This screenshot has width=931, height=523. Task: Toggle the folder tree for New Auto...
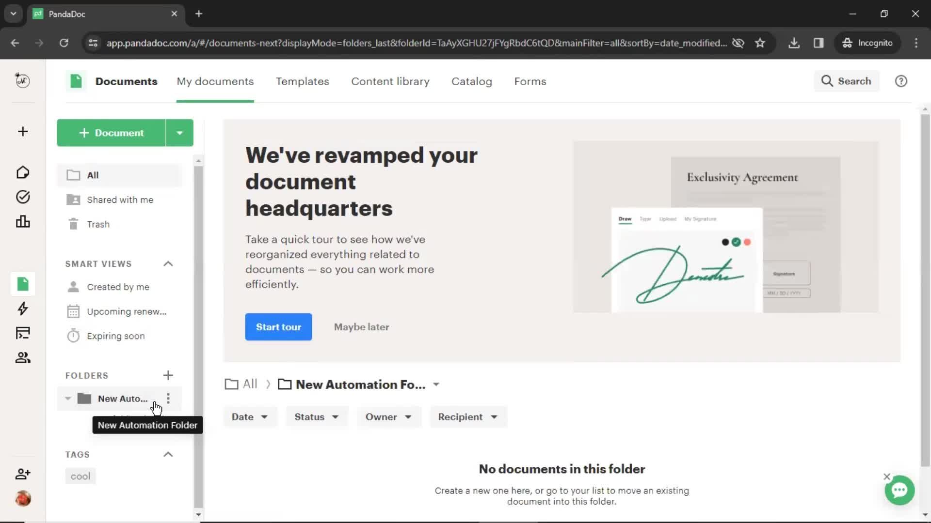[68, 398]
